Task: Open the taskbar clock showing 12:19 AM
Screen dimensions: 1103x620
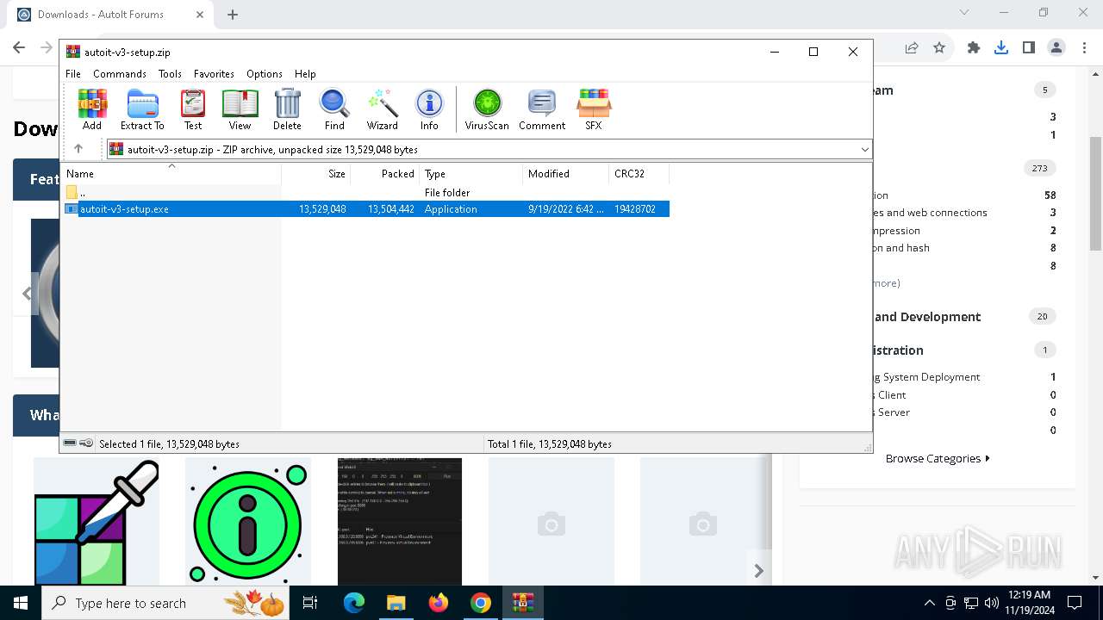Action: 1029,603
